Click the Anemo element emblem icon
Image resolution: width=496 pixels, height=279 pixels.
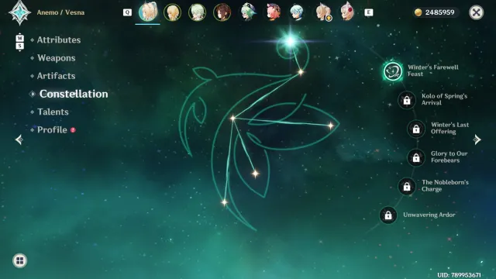19,12
